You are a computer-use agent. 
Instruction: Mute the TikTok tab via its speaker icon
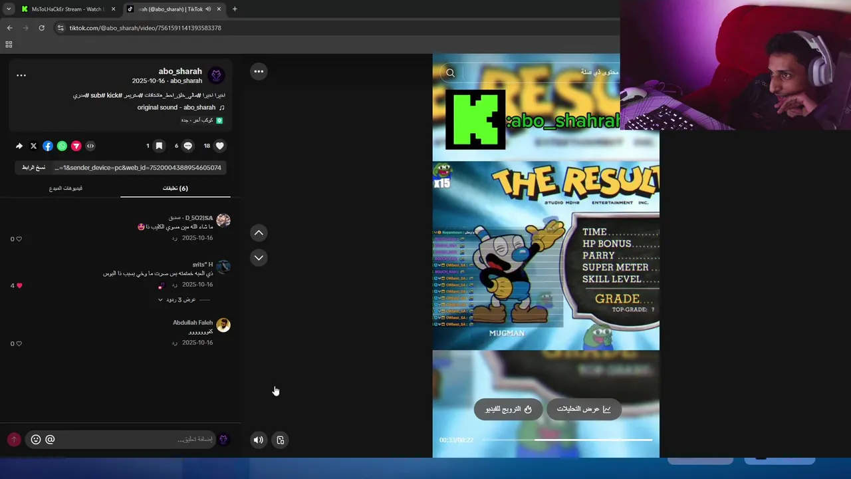click(208, 9)
